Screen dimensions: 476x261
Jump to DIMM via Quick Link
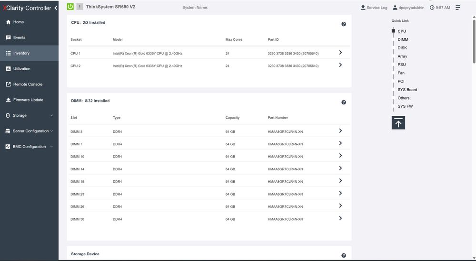403,40
